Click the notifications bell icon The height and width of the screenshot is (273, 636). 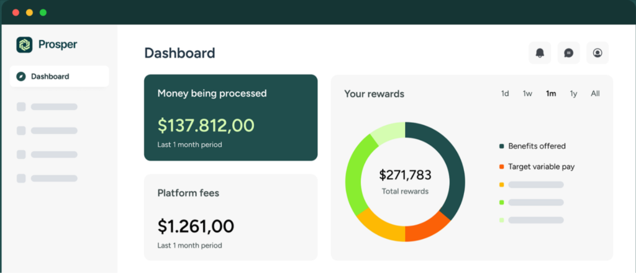tap(540, 53)
